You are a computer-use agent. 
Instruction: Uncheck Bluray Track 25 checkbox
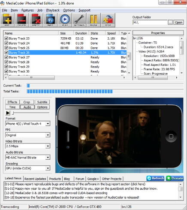[6, 48]
